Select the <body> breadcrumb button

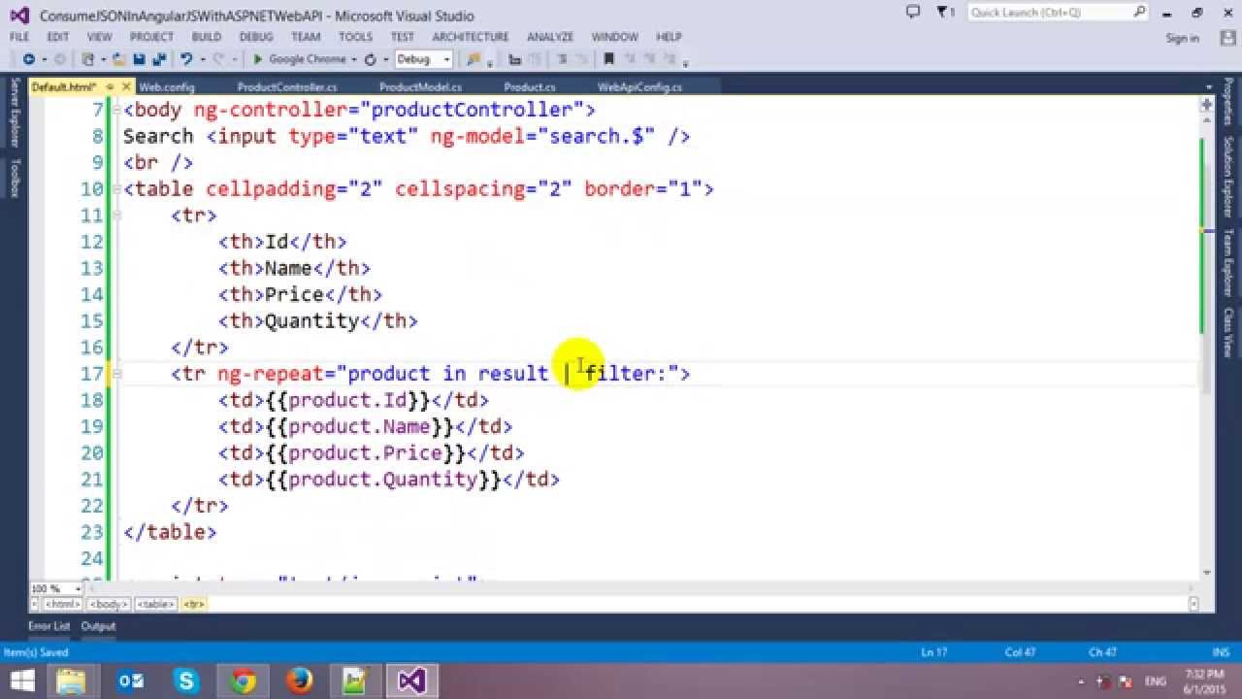tap(109, 604)
